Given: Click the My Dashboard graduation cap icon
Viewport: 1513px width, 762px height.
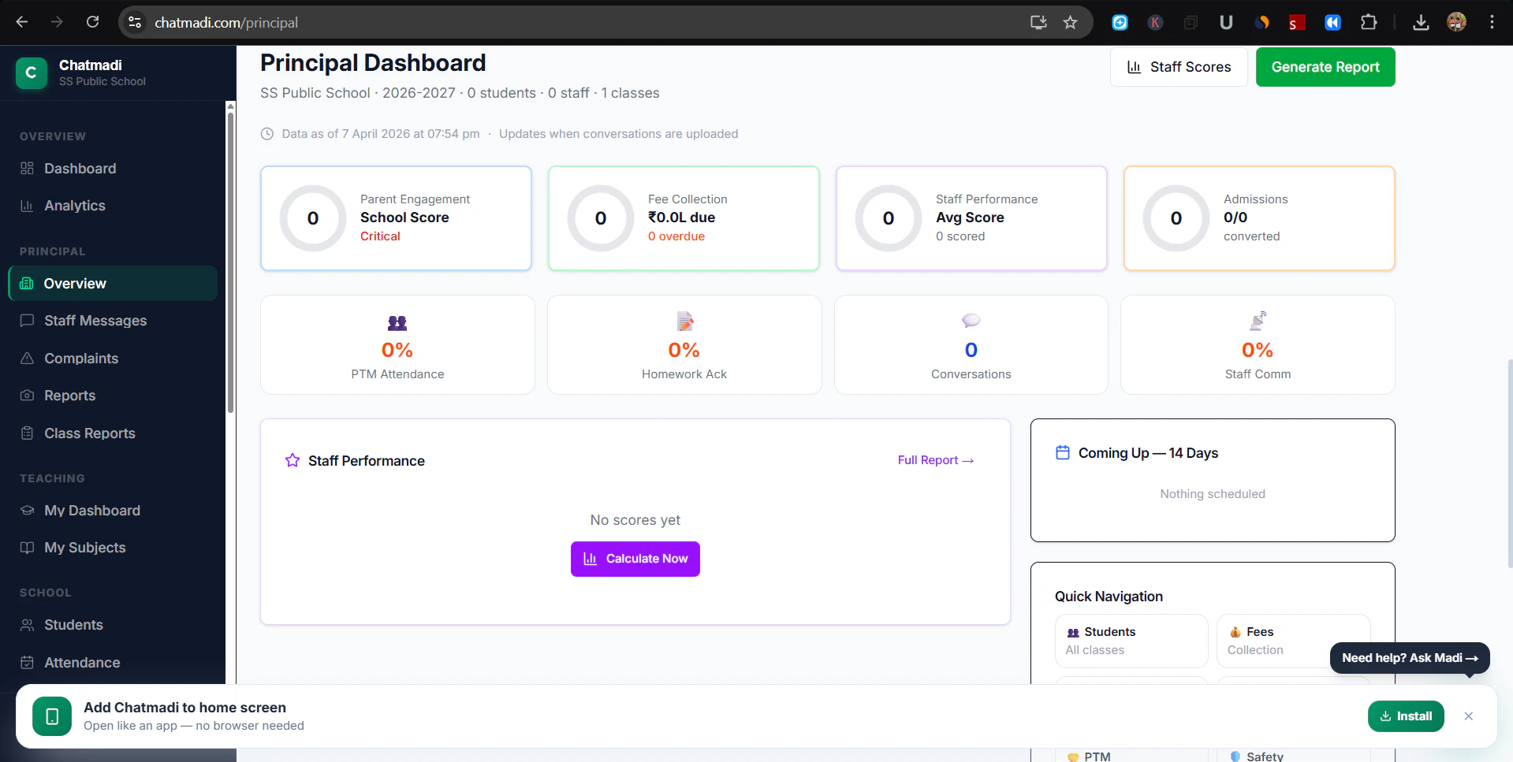Looking at the screenshot, I should (x=28, y=511).
